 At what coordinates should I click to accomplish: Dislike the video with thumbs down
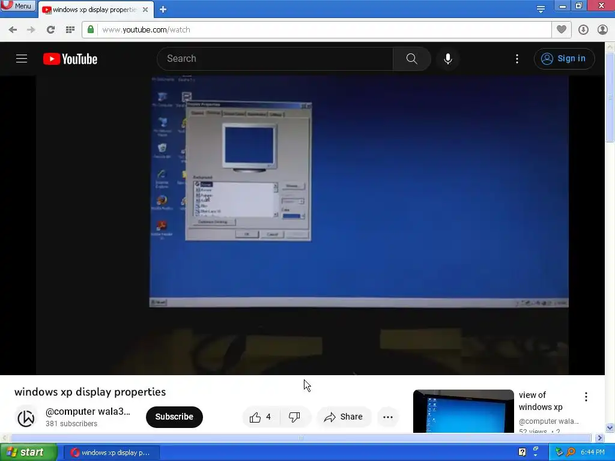pyautogui.click(x=294, y=417)
